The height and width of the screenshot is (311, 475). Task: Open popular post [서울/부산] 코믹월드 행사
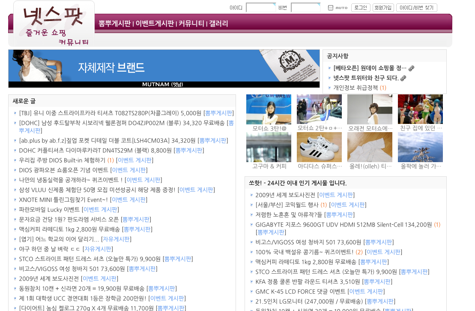point(287,205)
